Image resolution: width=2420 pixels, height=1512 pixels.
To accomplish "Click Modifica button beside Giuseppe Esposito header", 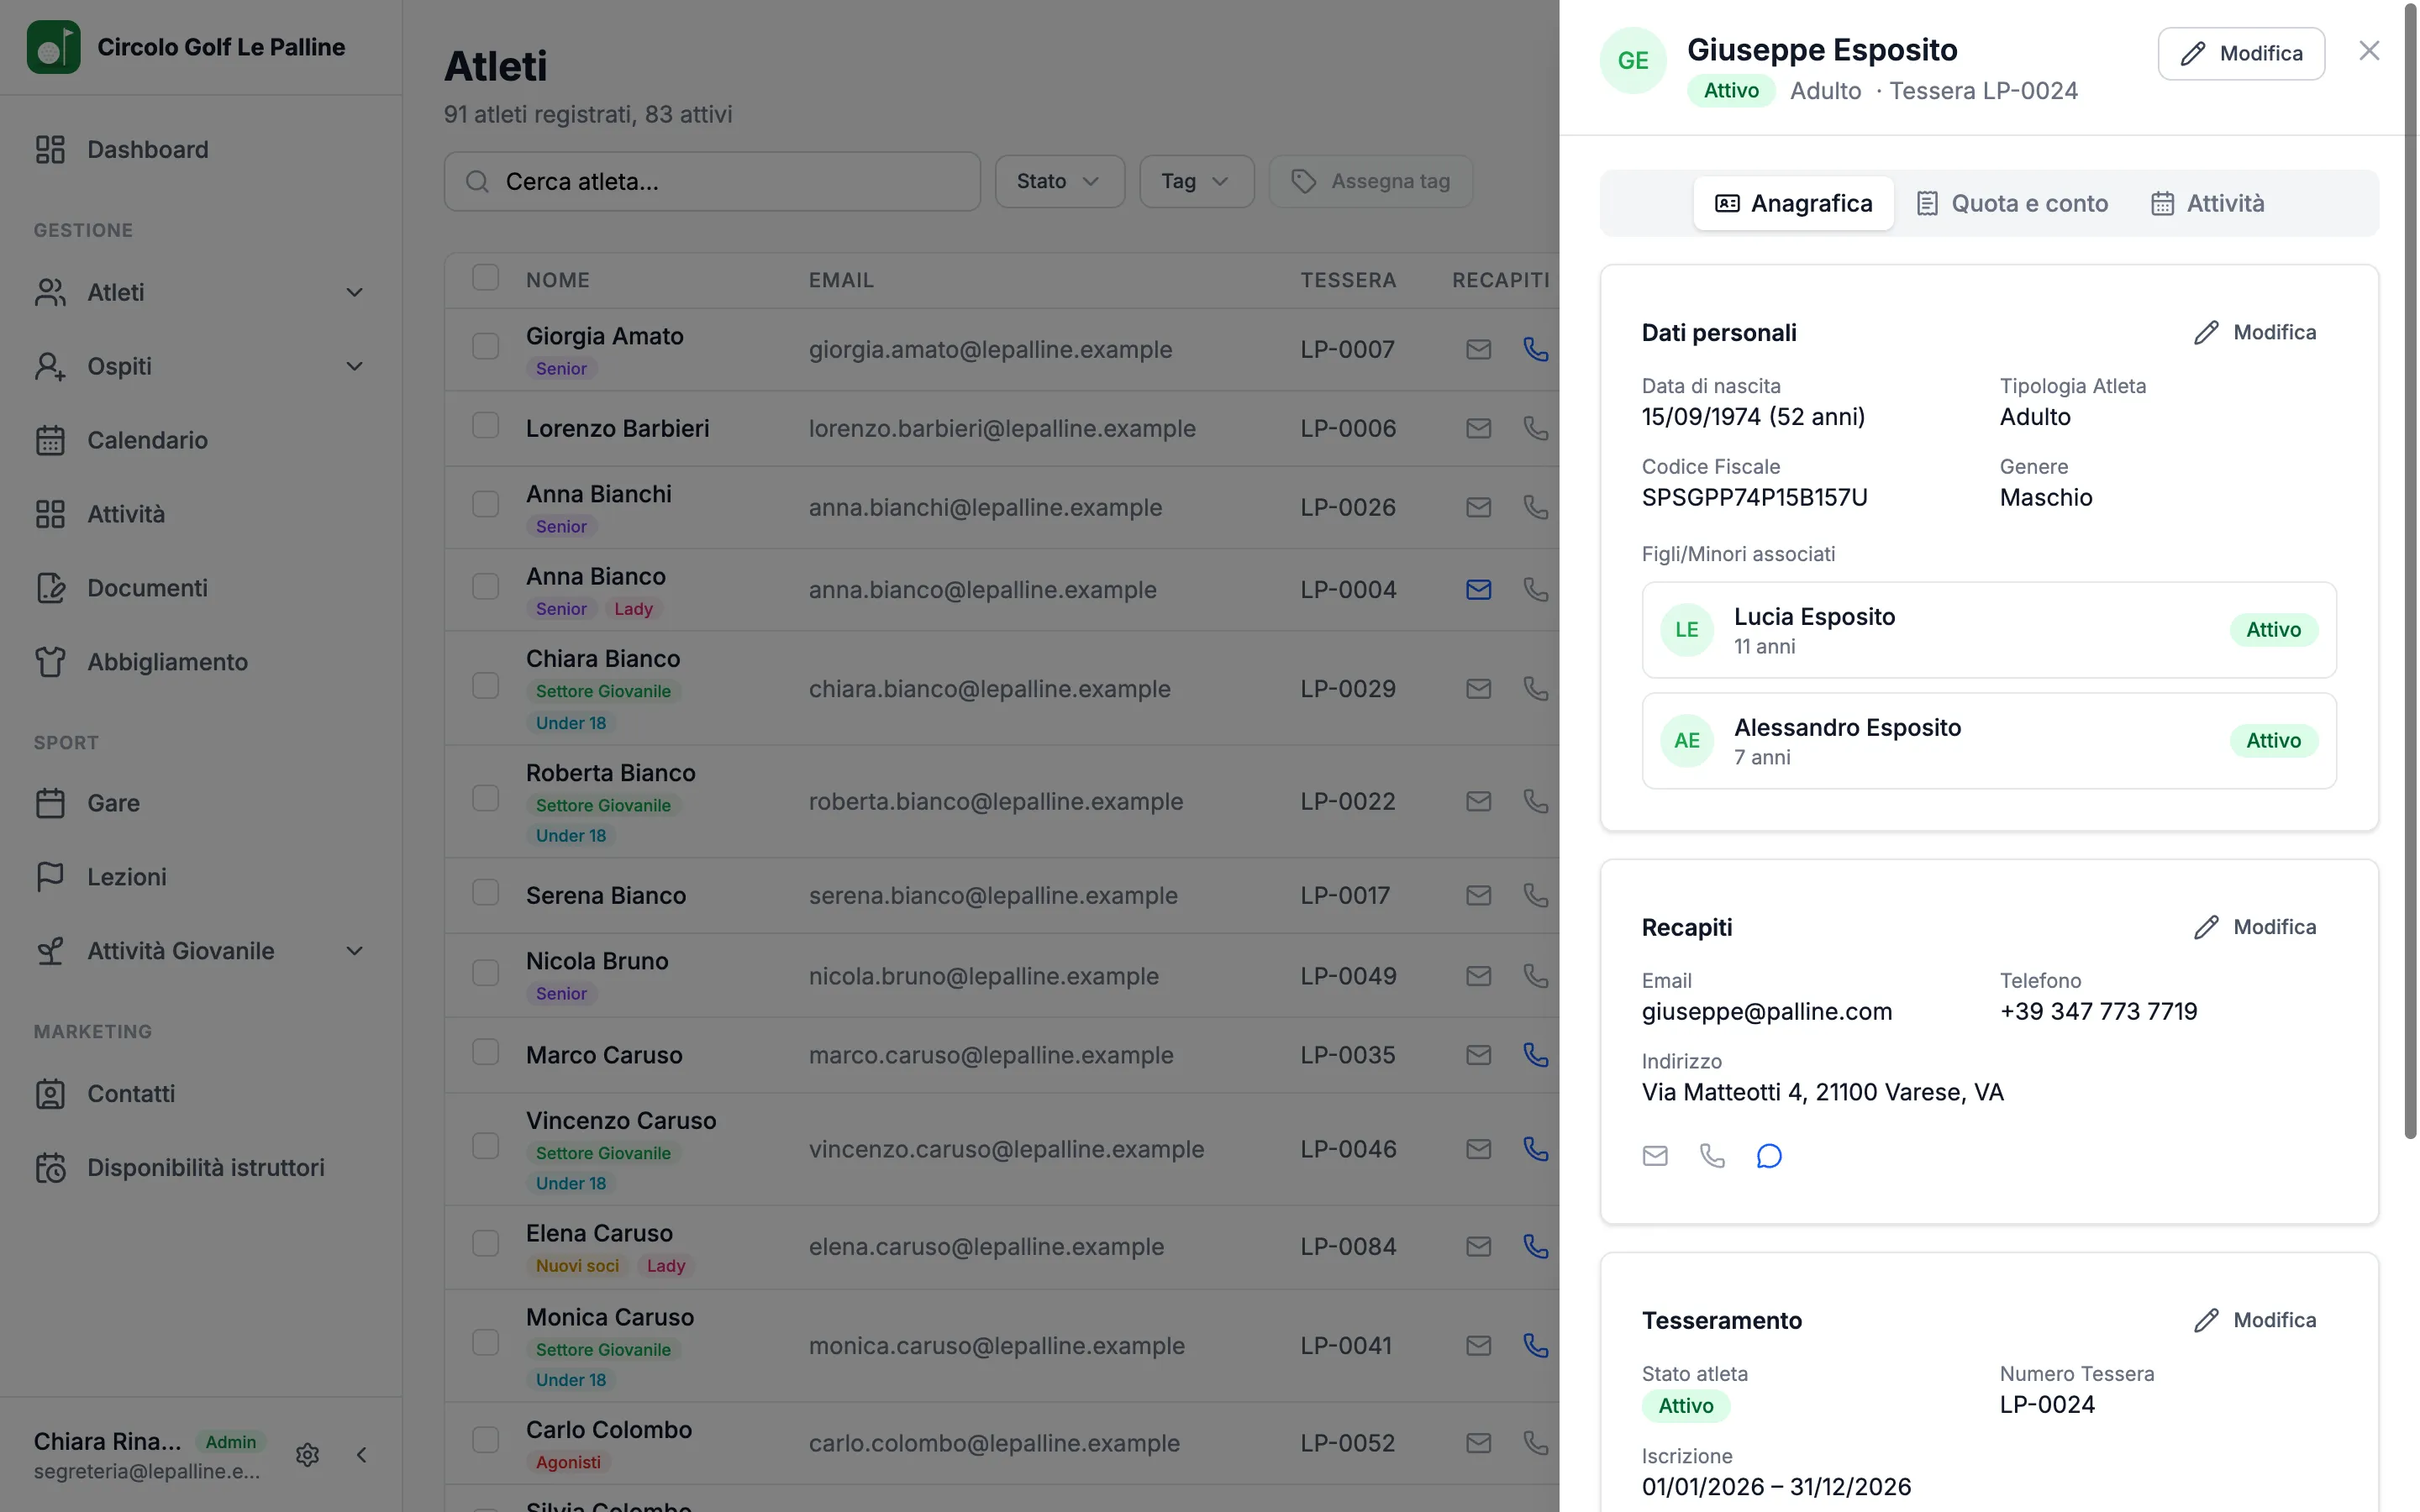I will [x=2241, y=54].
